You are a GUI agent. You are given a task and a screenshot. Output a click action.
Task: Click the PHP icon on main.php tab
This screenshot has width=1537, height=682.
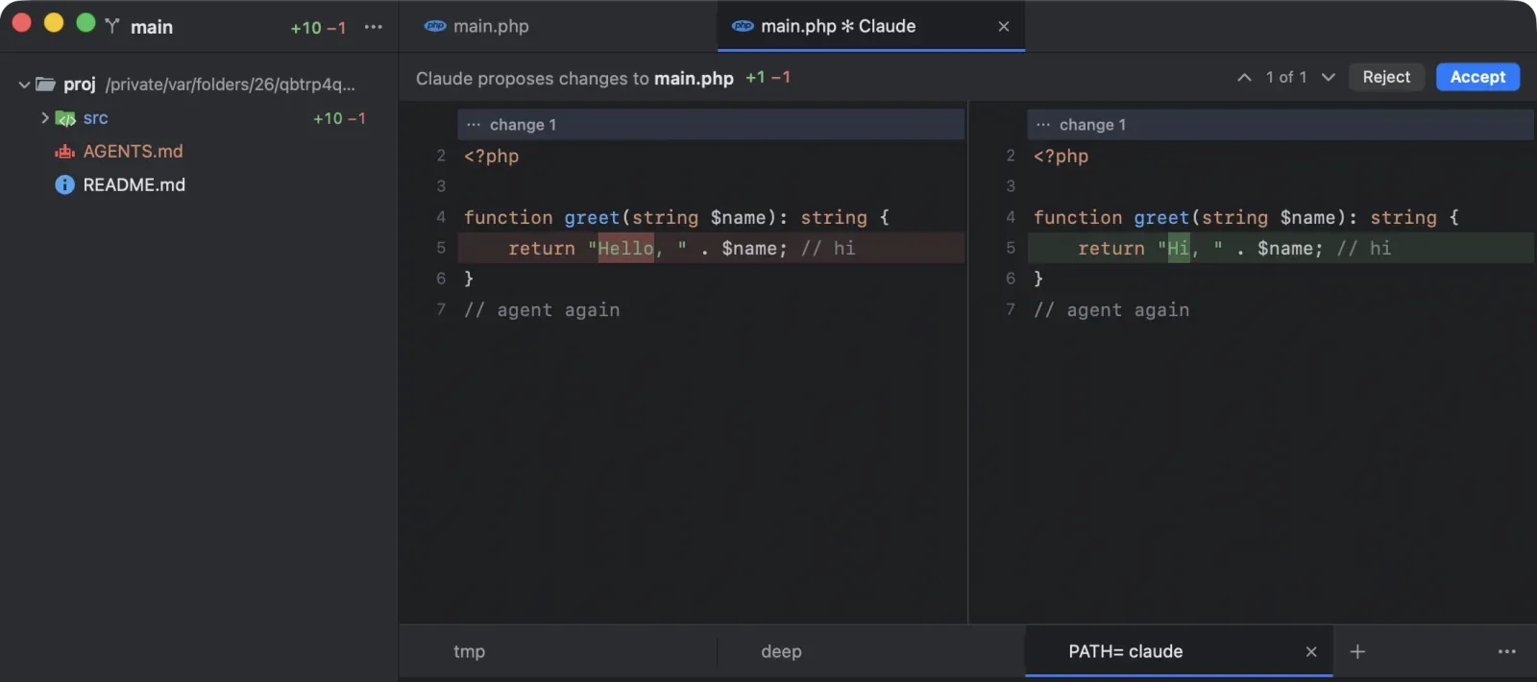435,26
